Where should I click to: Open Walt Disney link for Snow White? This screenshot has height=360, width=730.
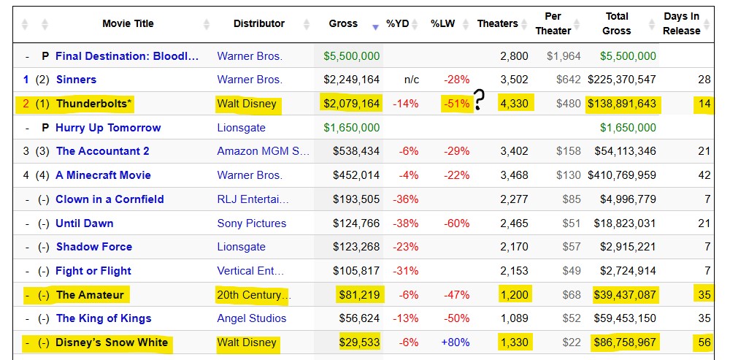247,342
